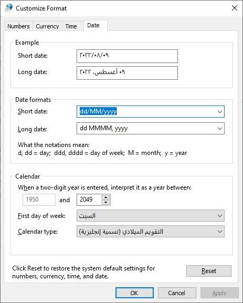
Task: Click inside the 2049 year field
Action: pyautogui.click(x=89, y=200)
